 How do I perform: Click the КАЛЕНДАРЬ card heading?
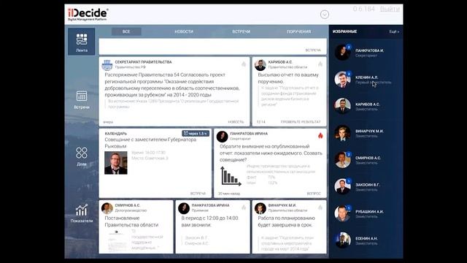coord(115,134)
